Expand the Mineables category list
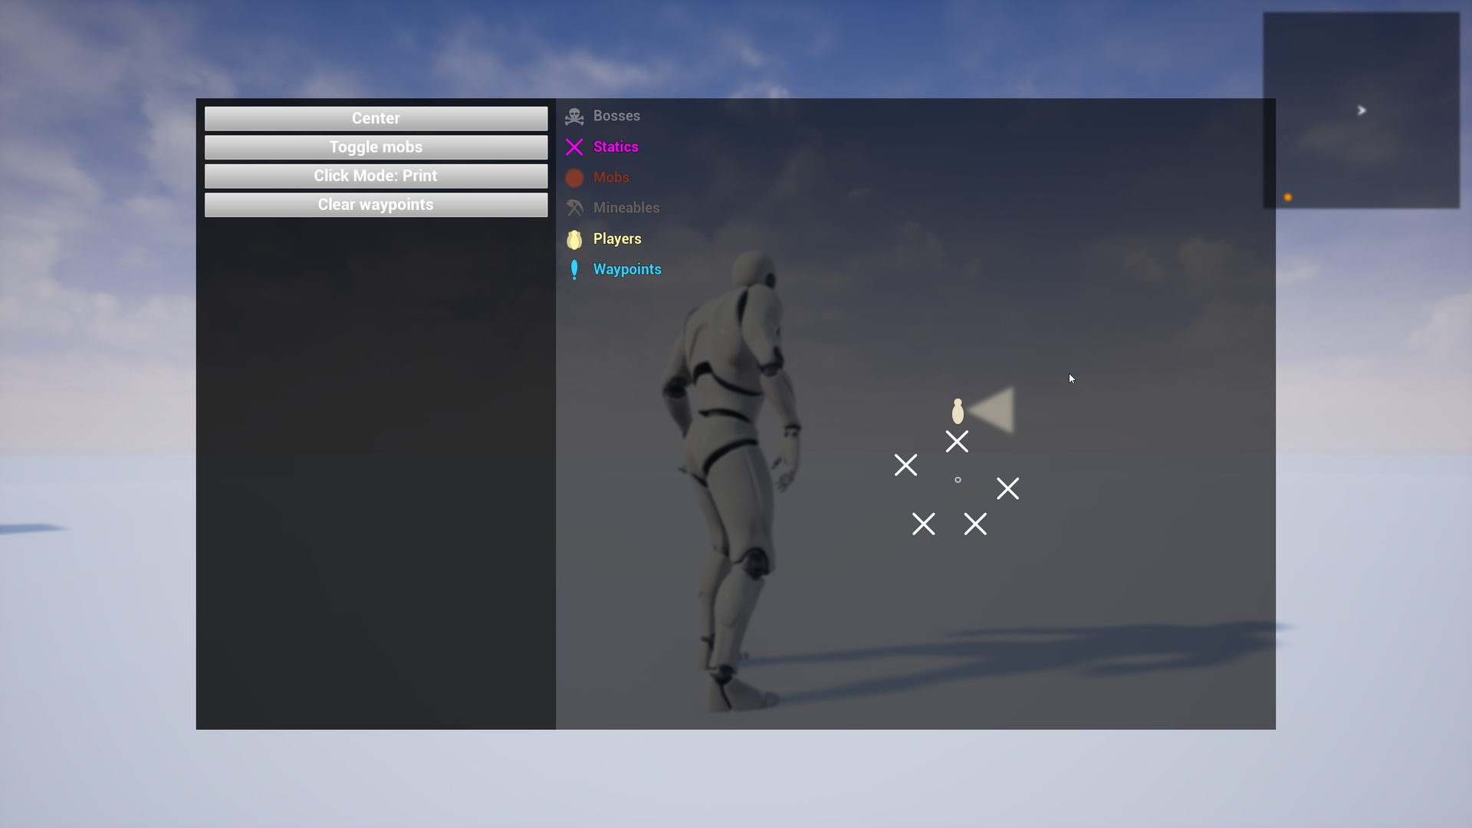This screenshot has width=1472, height=828. tap(626, 207)
